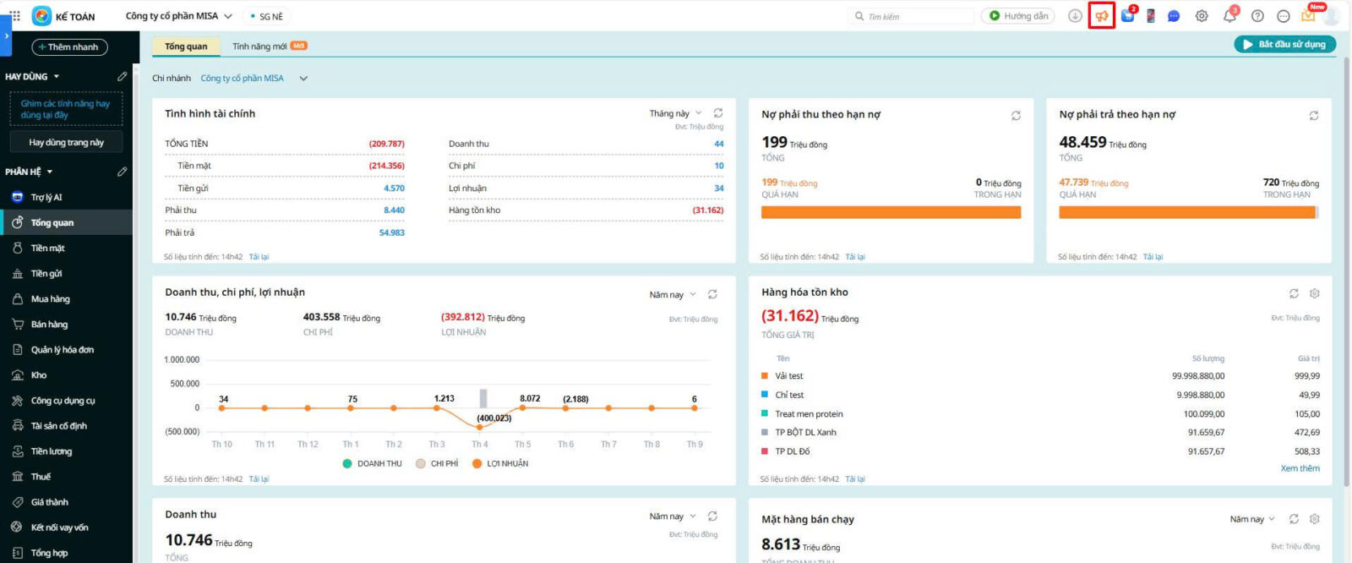Open the Tháng này period dropdown
The height and width of the screenshot is (563, 1352).
(675, 113)
